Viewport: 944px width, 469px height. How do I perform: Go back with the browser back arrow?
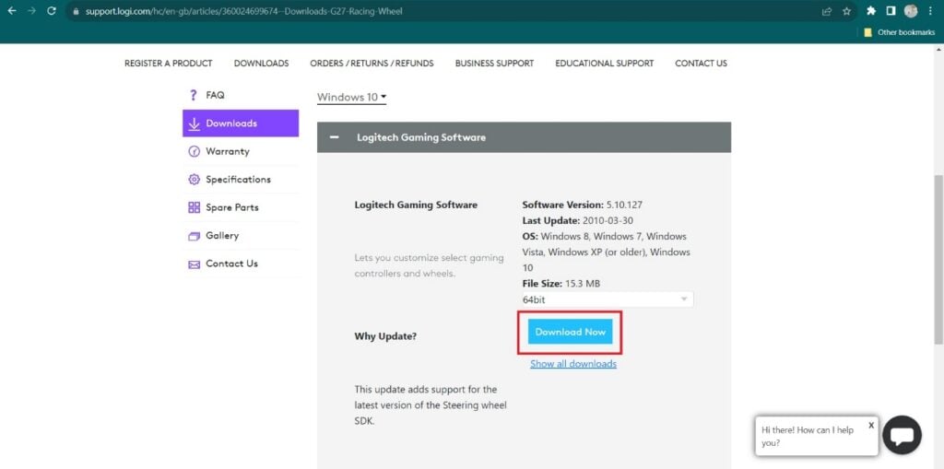[12, 11]
